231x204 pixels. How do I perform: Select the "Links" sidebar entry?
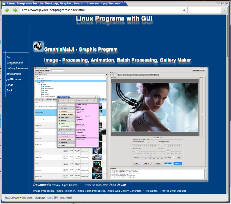(10, 85)
